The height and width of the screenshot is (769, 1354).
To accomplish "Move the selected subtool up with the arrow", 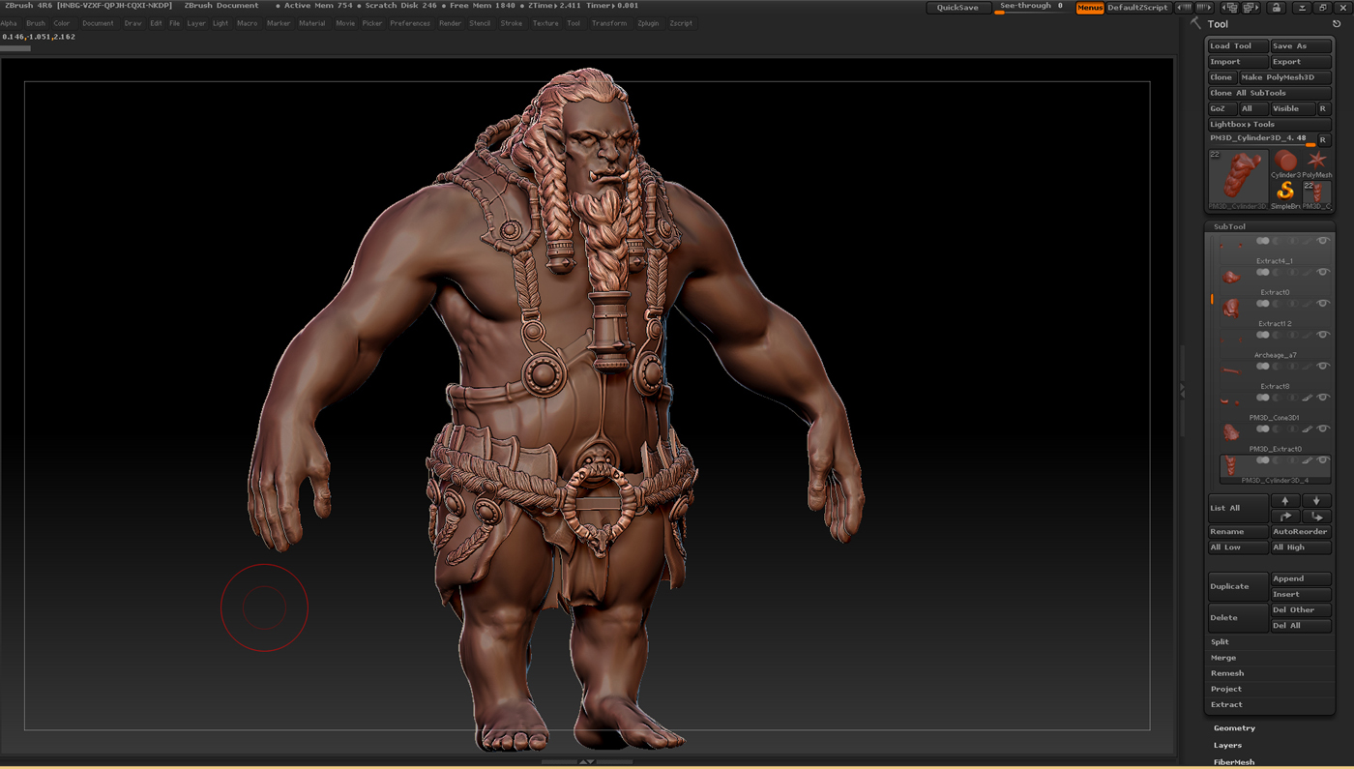I will pos(1284,501).
